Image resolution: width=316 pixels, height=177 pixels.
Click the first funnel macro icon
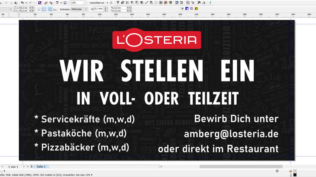point(118,3)
